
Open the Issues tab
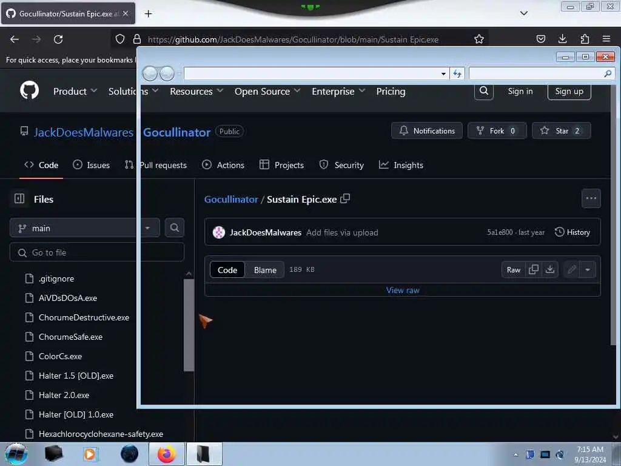(91, 165)
